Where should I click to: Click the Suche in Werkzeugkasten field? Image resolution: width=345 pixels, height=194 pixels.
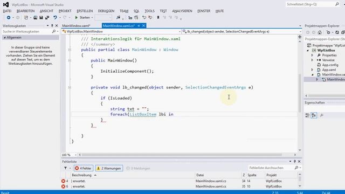pyautogui.click(x=27, y=31)
